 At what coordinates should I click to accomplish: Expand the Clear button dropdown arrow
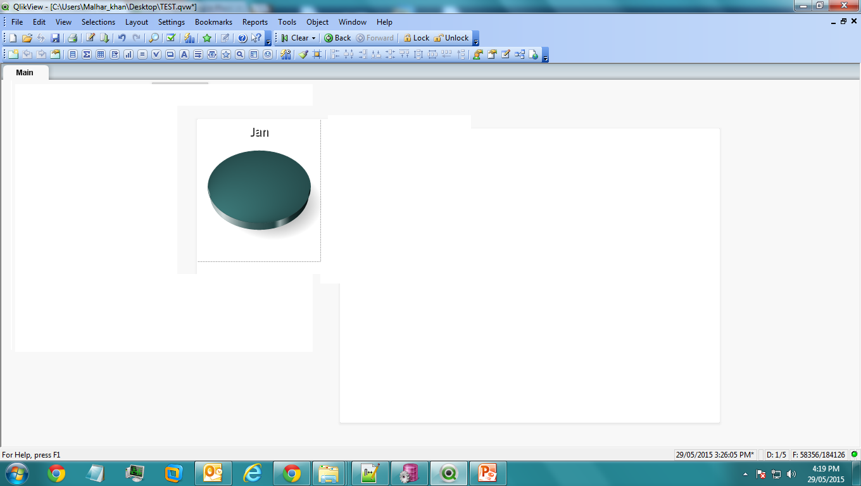(313, 38)
